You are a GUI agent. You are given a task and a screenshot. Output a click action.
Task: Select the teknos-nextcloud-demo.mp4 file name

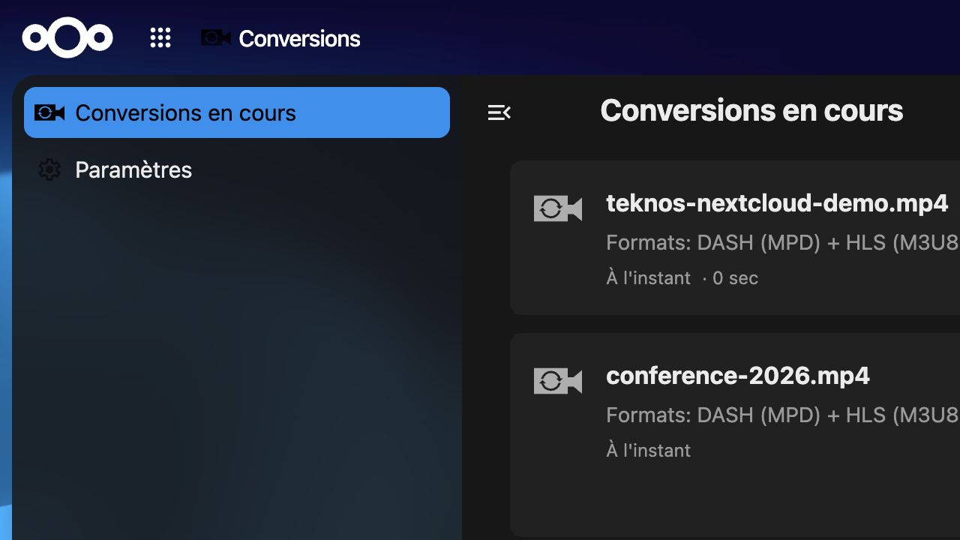coord(777,203)
